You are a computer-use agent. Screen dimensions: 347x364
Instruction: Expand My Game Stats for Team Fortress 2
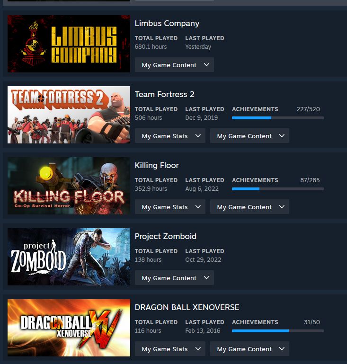pos(170,136)
